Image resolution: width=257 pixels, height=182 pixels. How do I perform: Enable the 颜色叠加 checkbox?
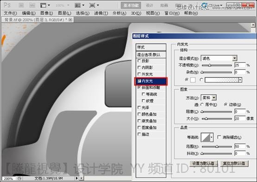click(139, 114)
